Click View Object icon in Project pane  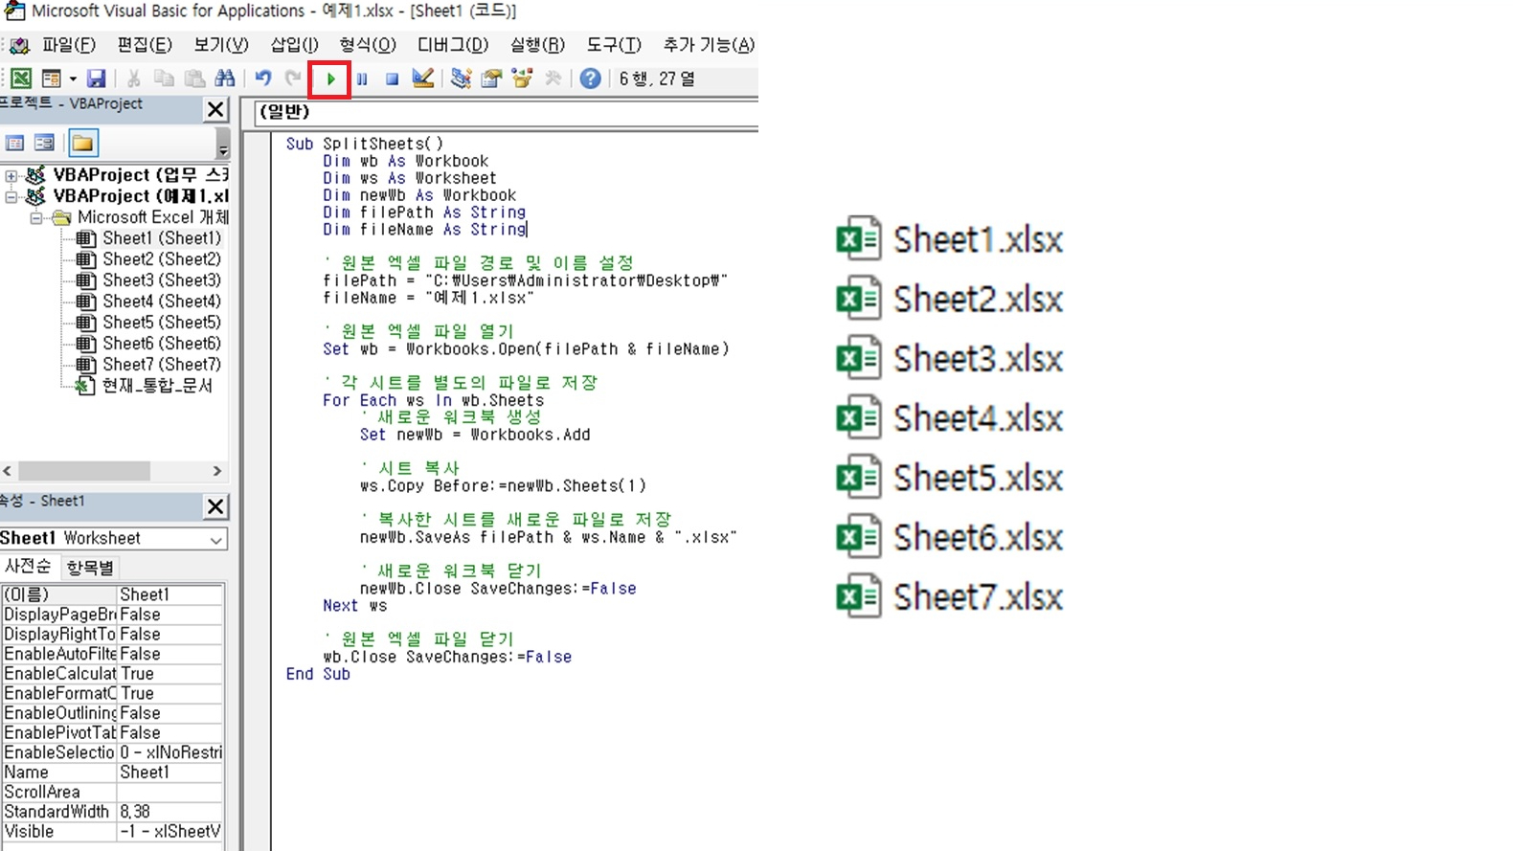pyautogui.click(x=44, y=144)
